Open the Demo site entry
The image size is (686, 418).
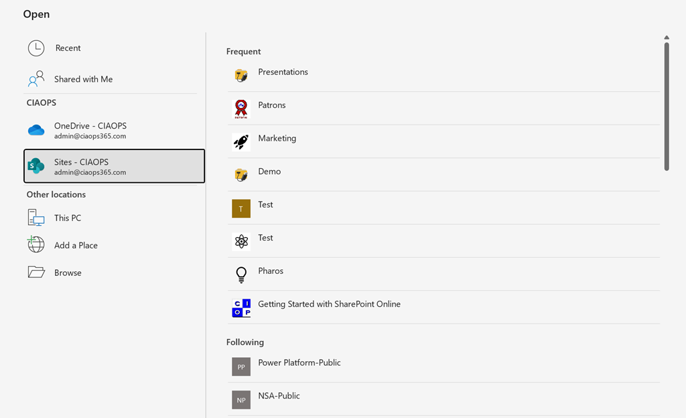click(269, 171)
